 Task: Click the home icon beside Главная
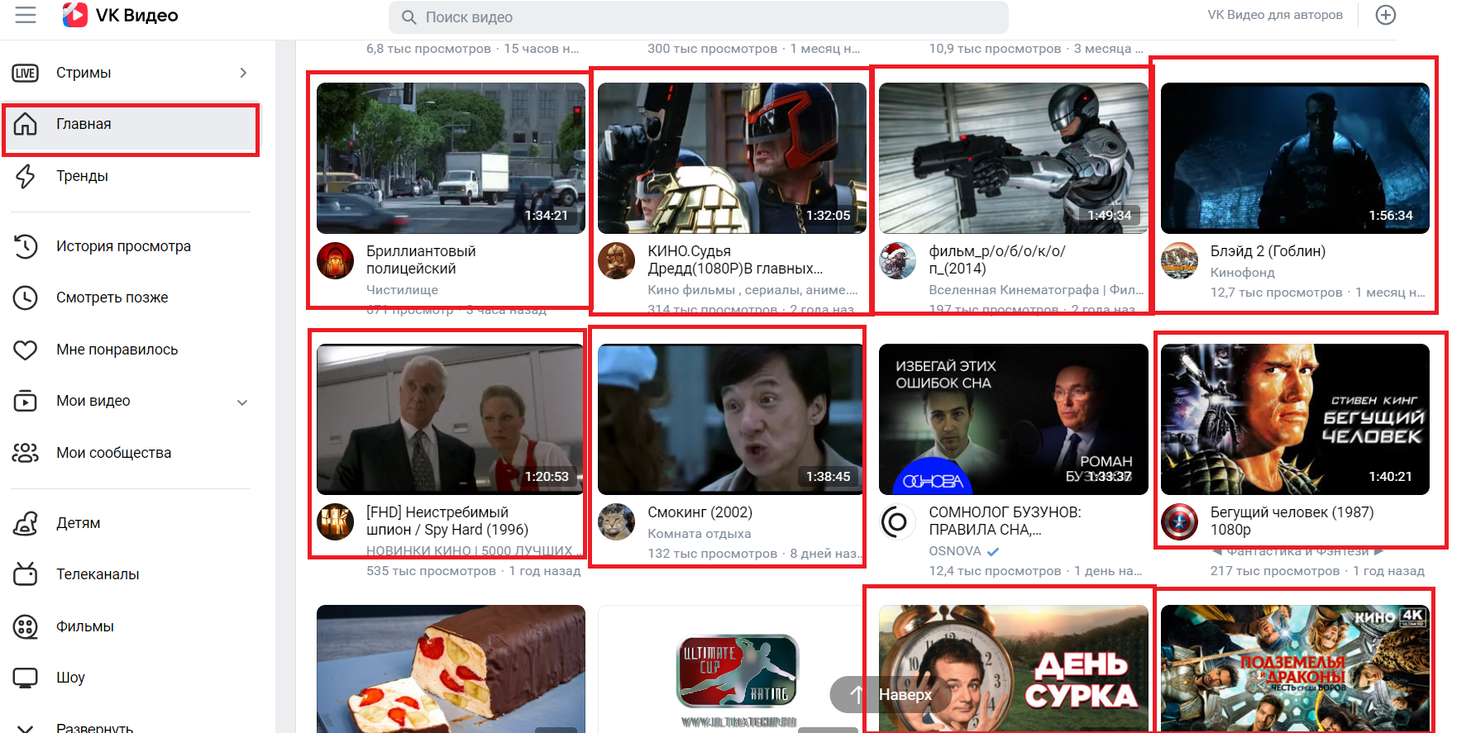pos(26,124)
